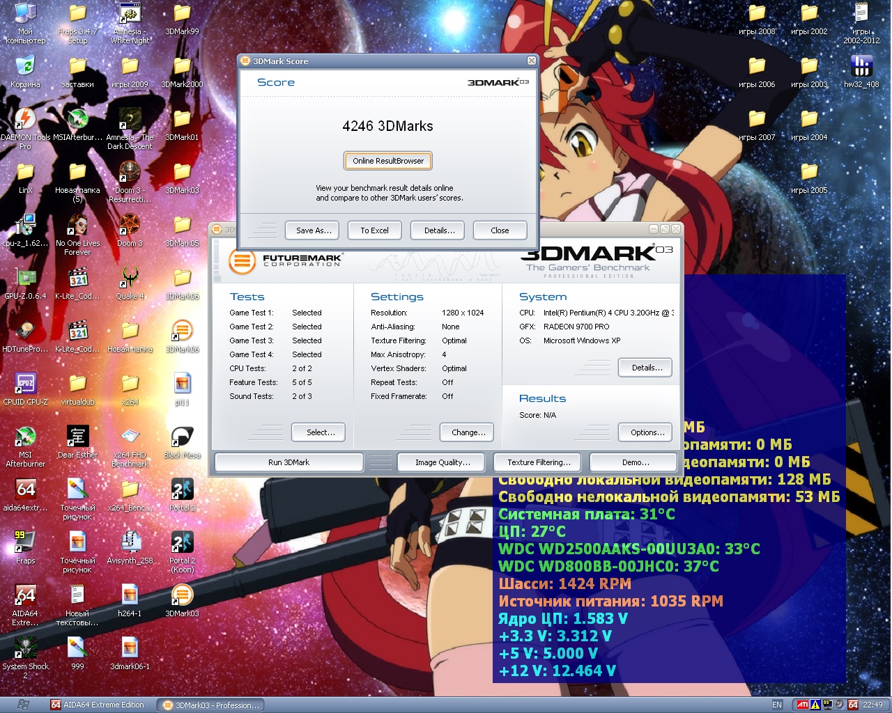Launch the Demo... button
This screenshot has width=892, height=713.
[x=635, y=462]
